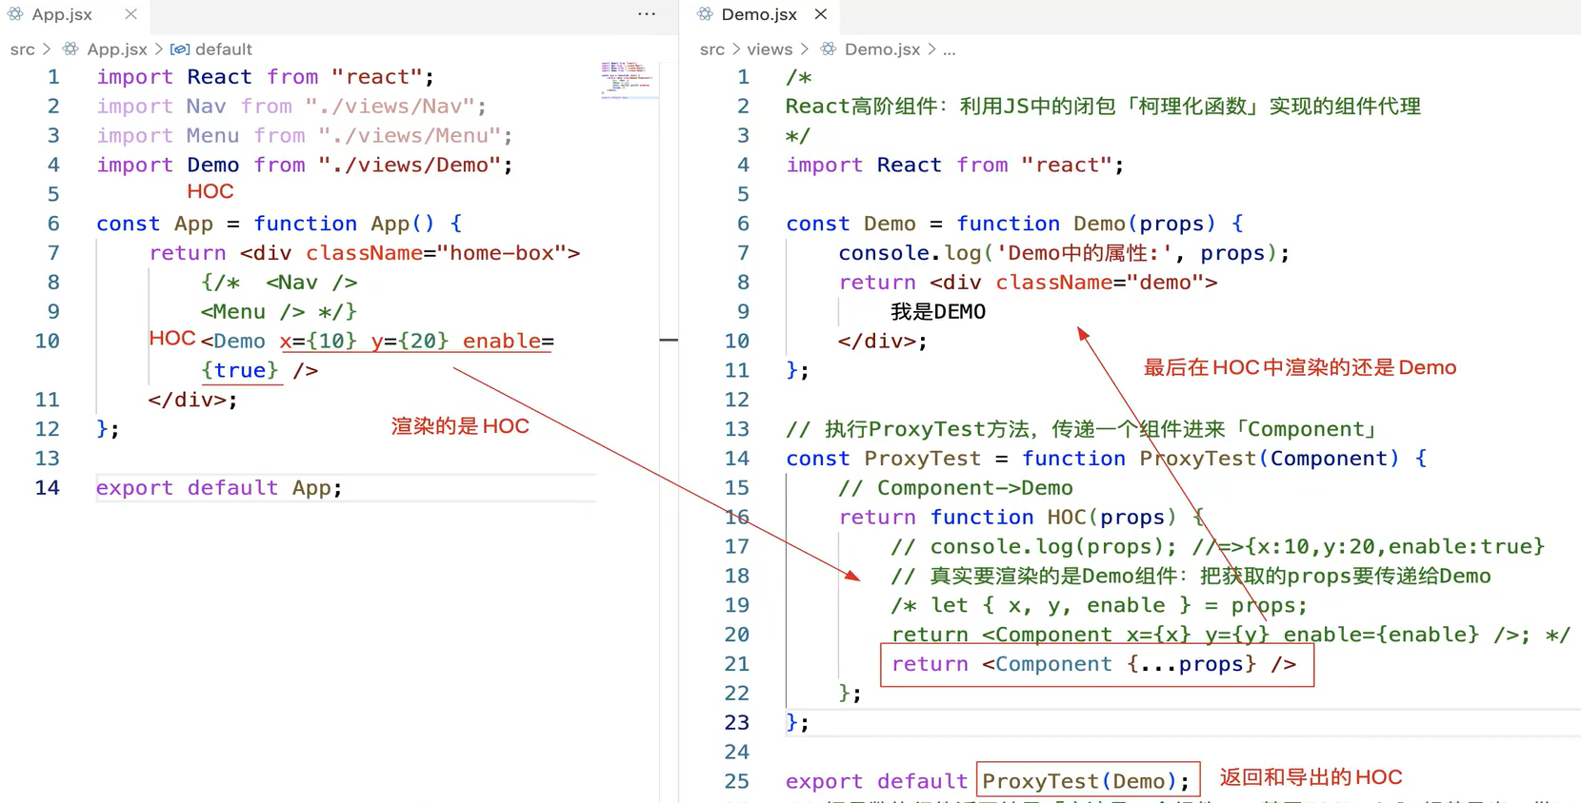Click line number 25 in Demo.jsx
This screenshot has height=803, width=1581.
tap(736, 781)
